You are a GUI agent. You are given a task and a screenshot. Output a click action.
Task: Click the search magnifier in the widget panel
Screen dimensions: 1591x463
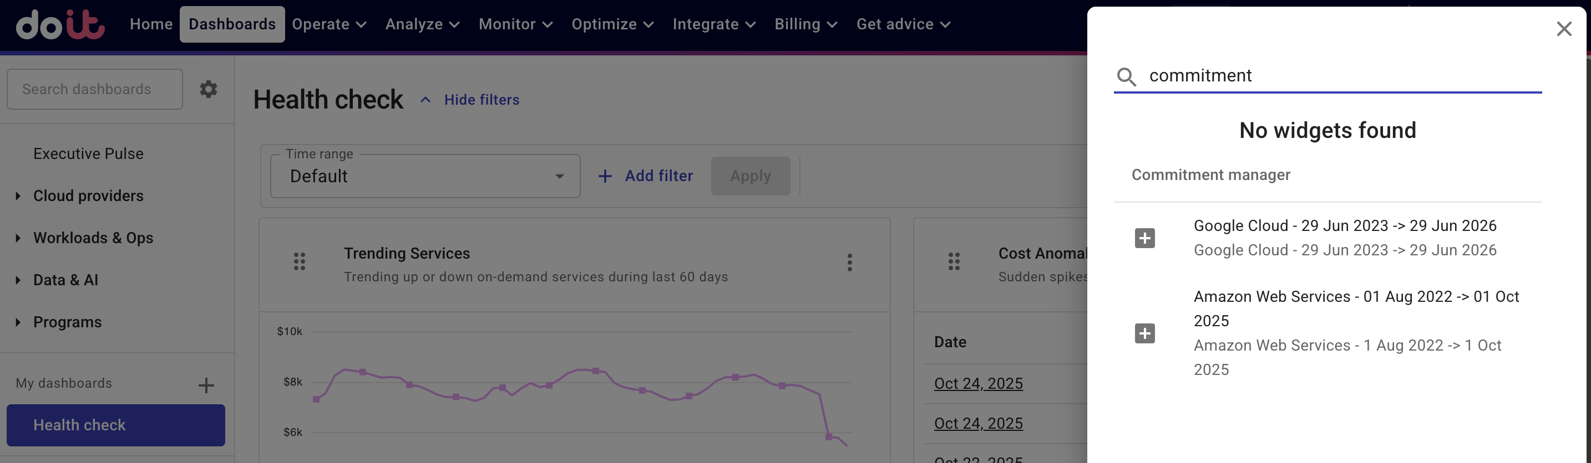pyautogui.click(x=1127, y=76)
